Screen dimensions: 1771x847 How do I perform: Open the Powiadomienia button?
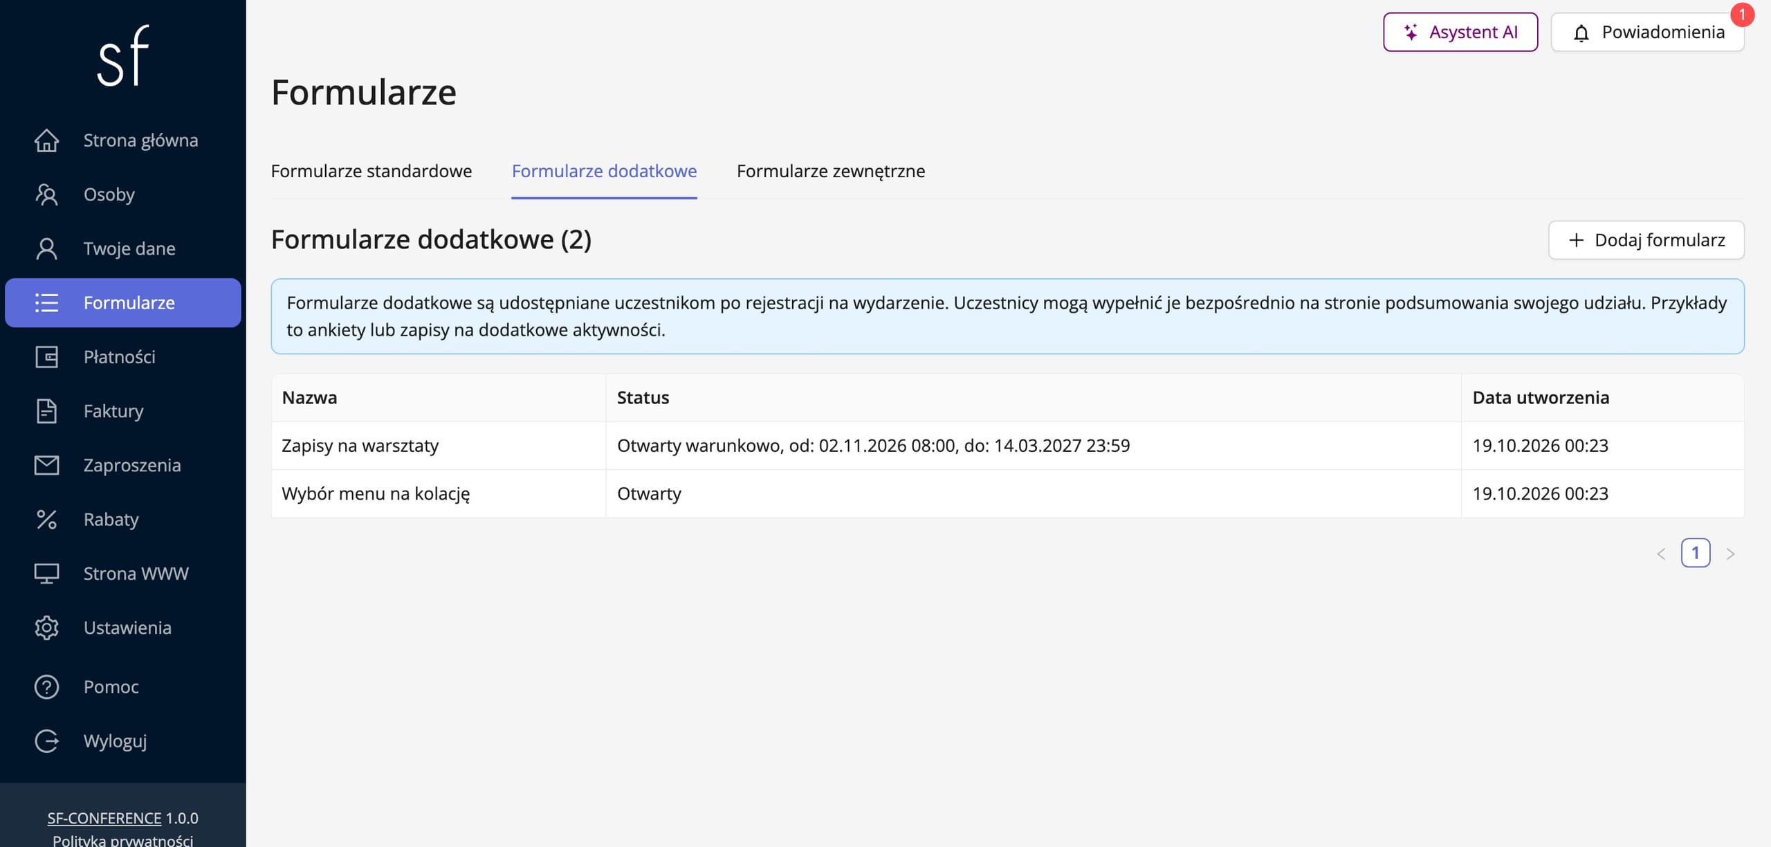1647,32
